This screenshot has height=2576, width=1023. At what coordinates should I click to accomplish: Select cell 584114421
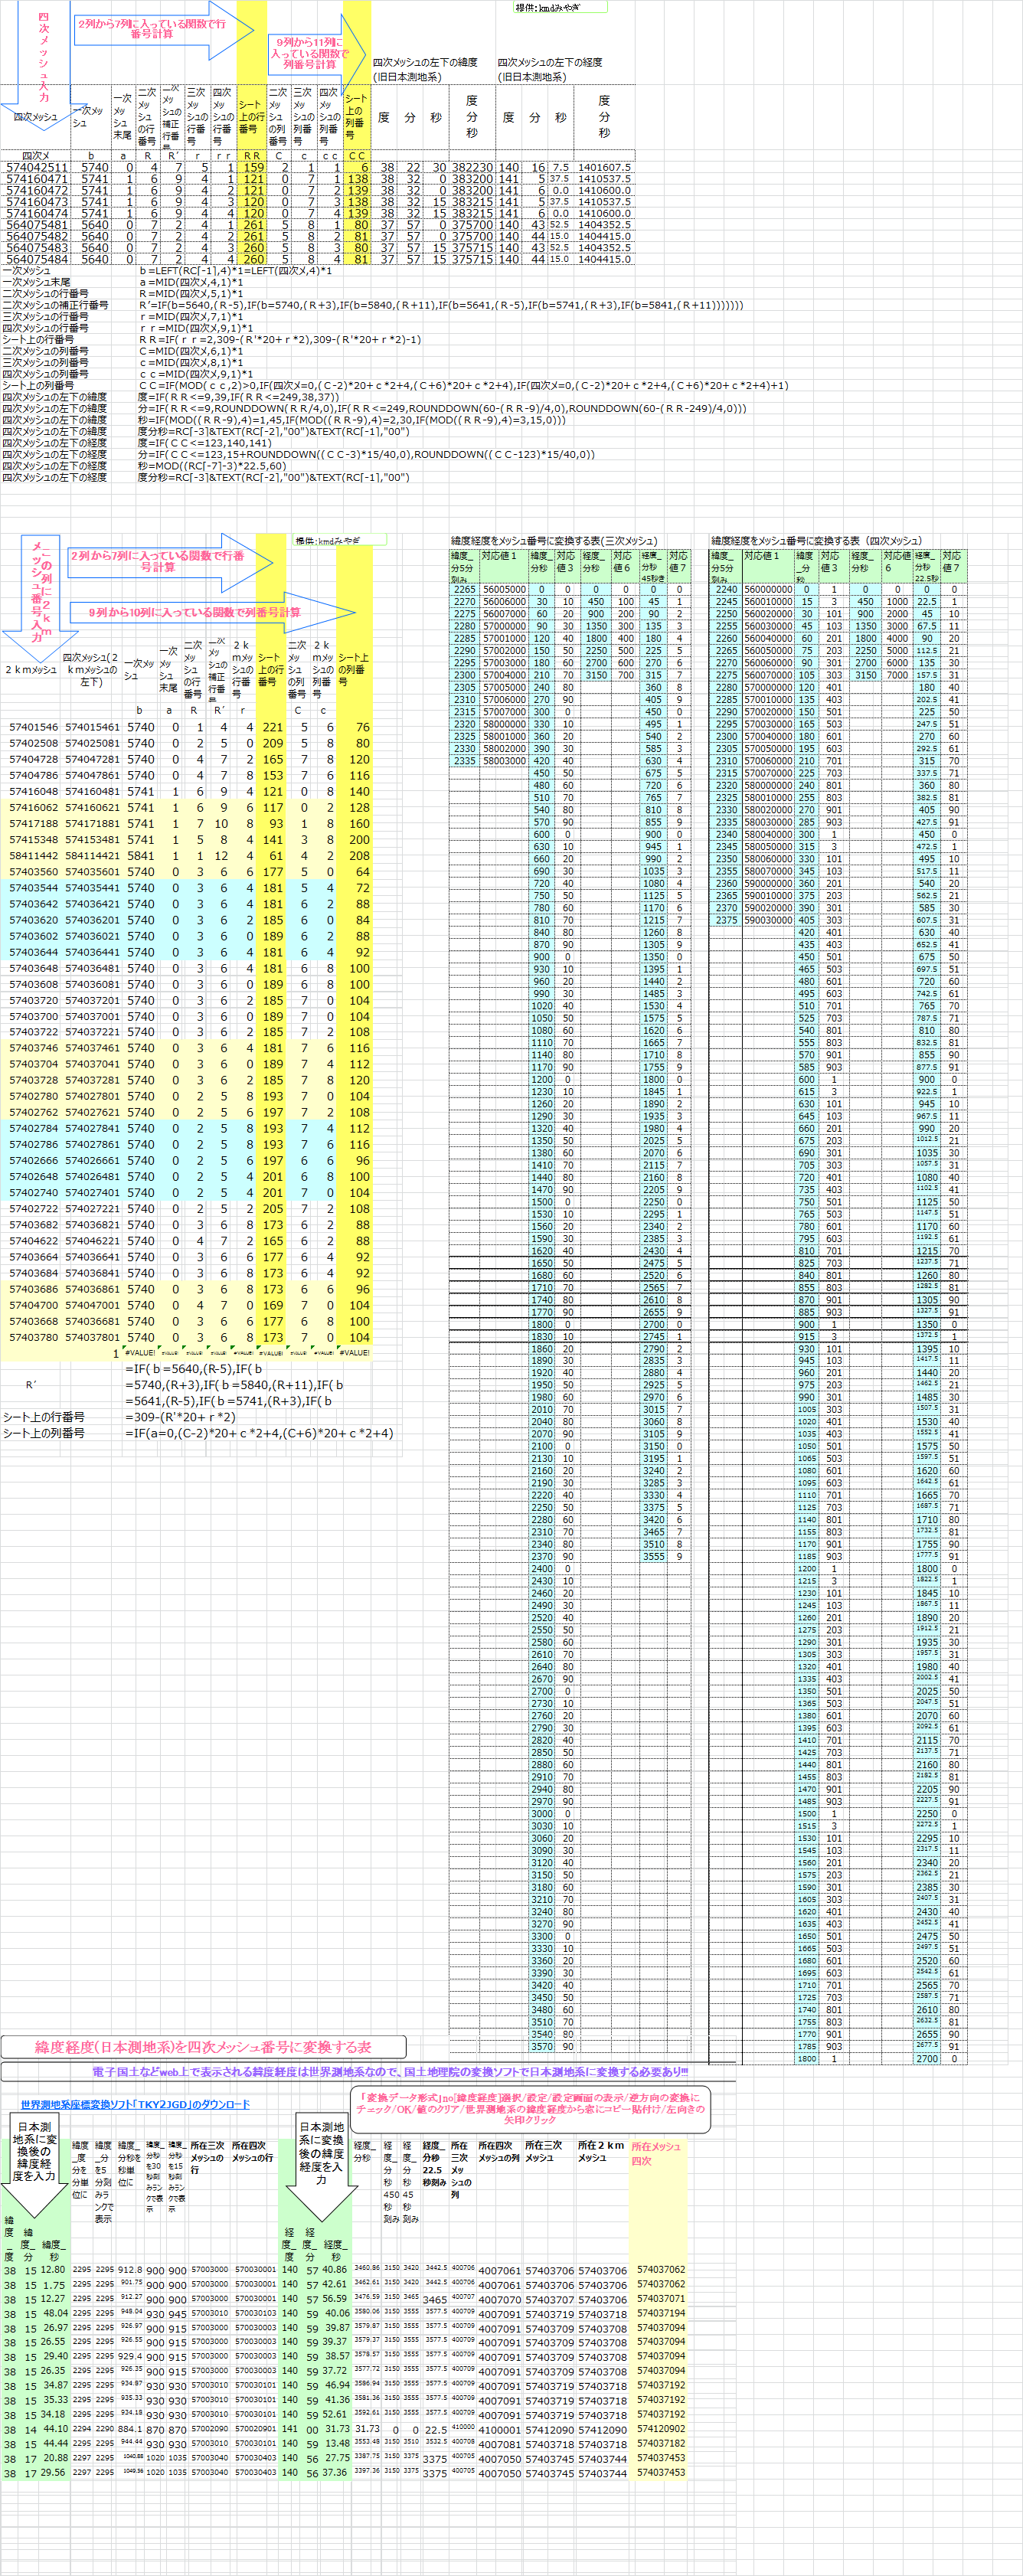(x=92, y=855)
